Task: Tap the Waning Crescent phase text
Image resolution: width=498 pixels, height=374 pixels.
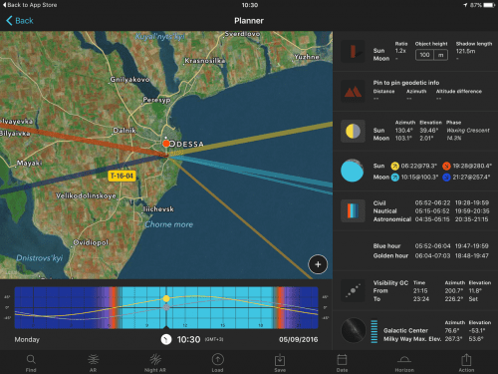Action: 468,131
